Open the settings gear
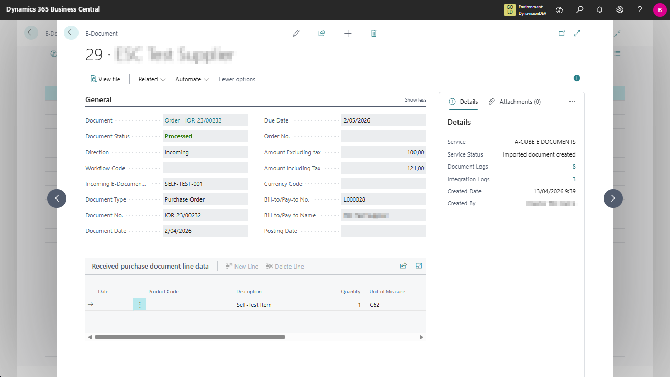 pyautogui.click(x=620, y=9)
